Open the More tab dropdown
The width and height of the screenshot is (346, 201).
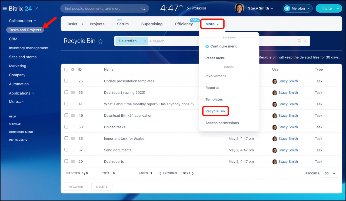[x=212, y=24]
